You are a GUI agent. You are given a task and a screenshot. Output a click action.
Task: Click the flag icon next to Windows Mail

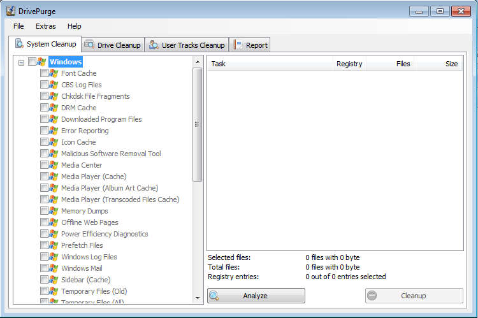click(x=54, y=268)
